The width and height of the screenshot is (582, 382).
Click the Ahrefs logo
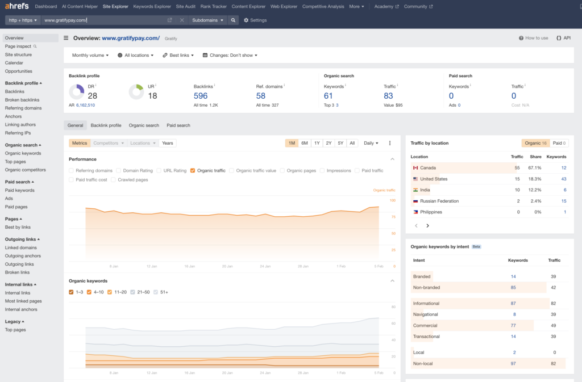click(x=16, y=6)
